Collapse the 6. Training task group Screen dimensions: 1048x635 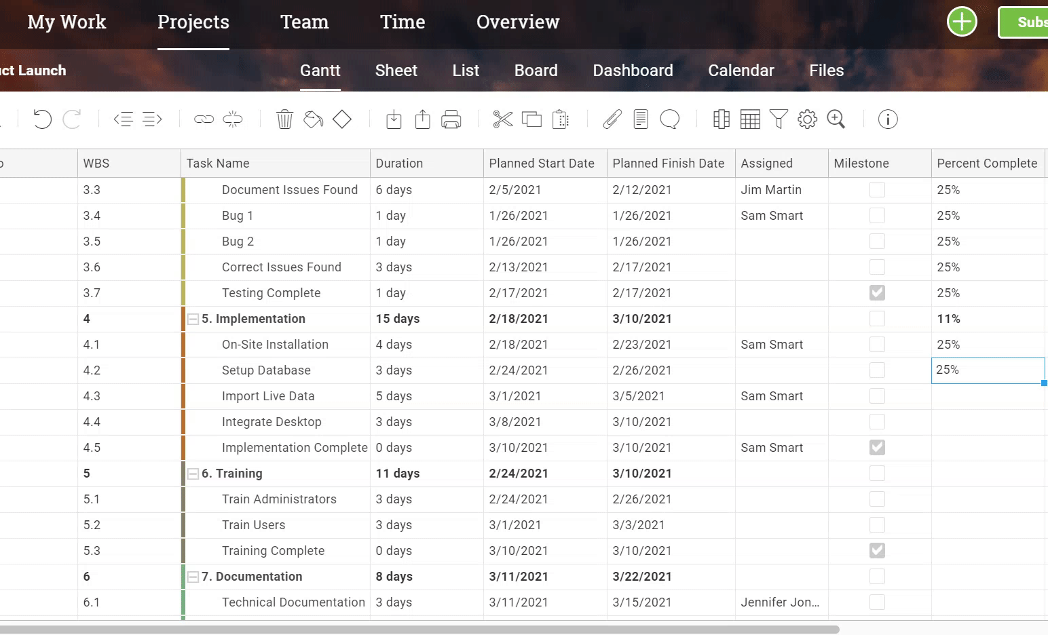pos(193,473)
